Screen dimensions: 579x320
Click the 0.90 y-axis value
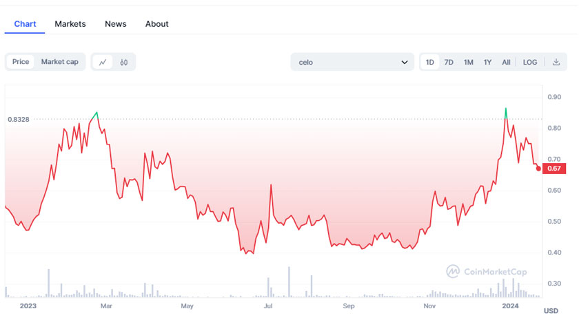pos(554,97)
